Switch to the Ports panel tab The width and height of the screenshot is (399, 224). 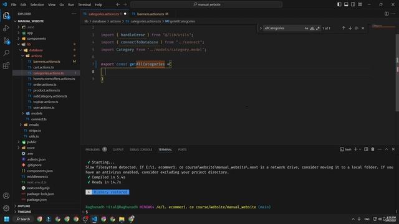(182, 149)
